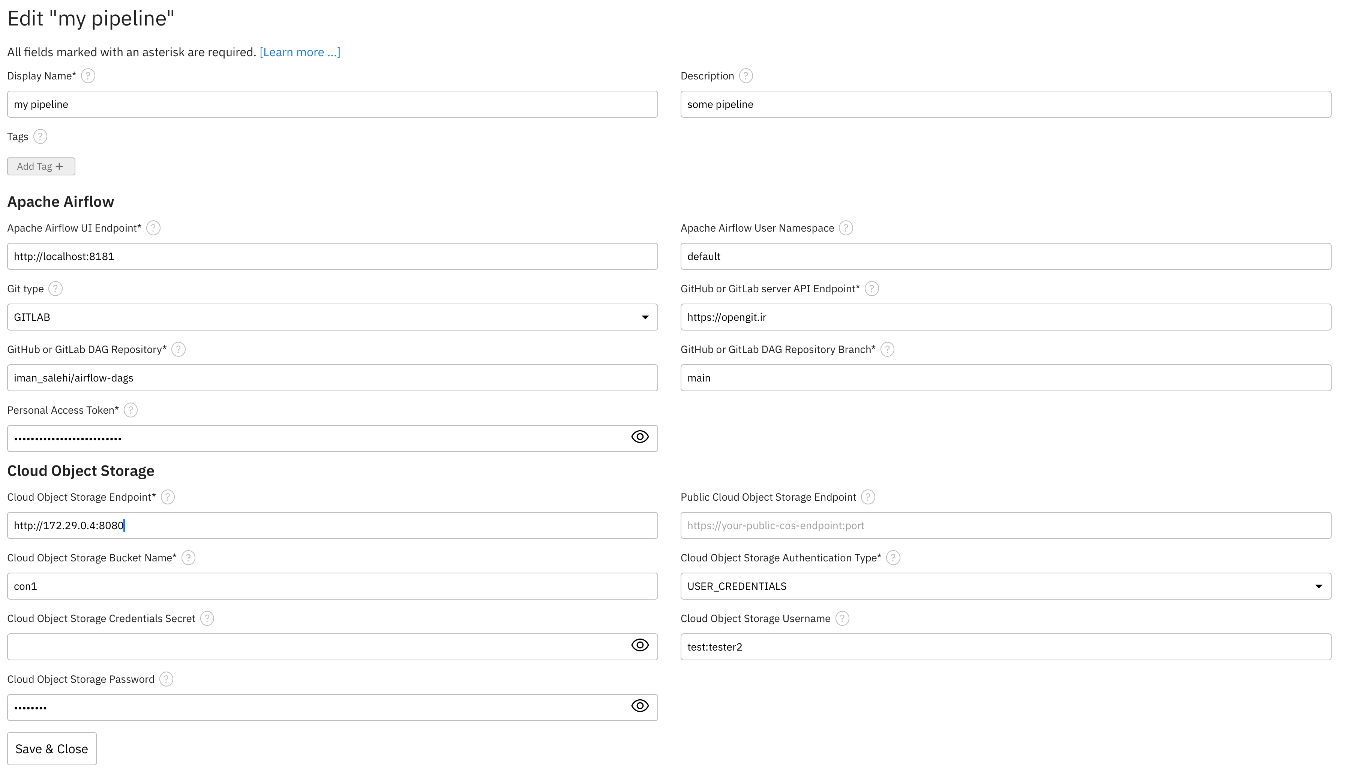Show the Personal Access Token value
The height and width of the screenshot is (778, 1356).
click(640, 437)
